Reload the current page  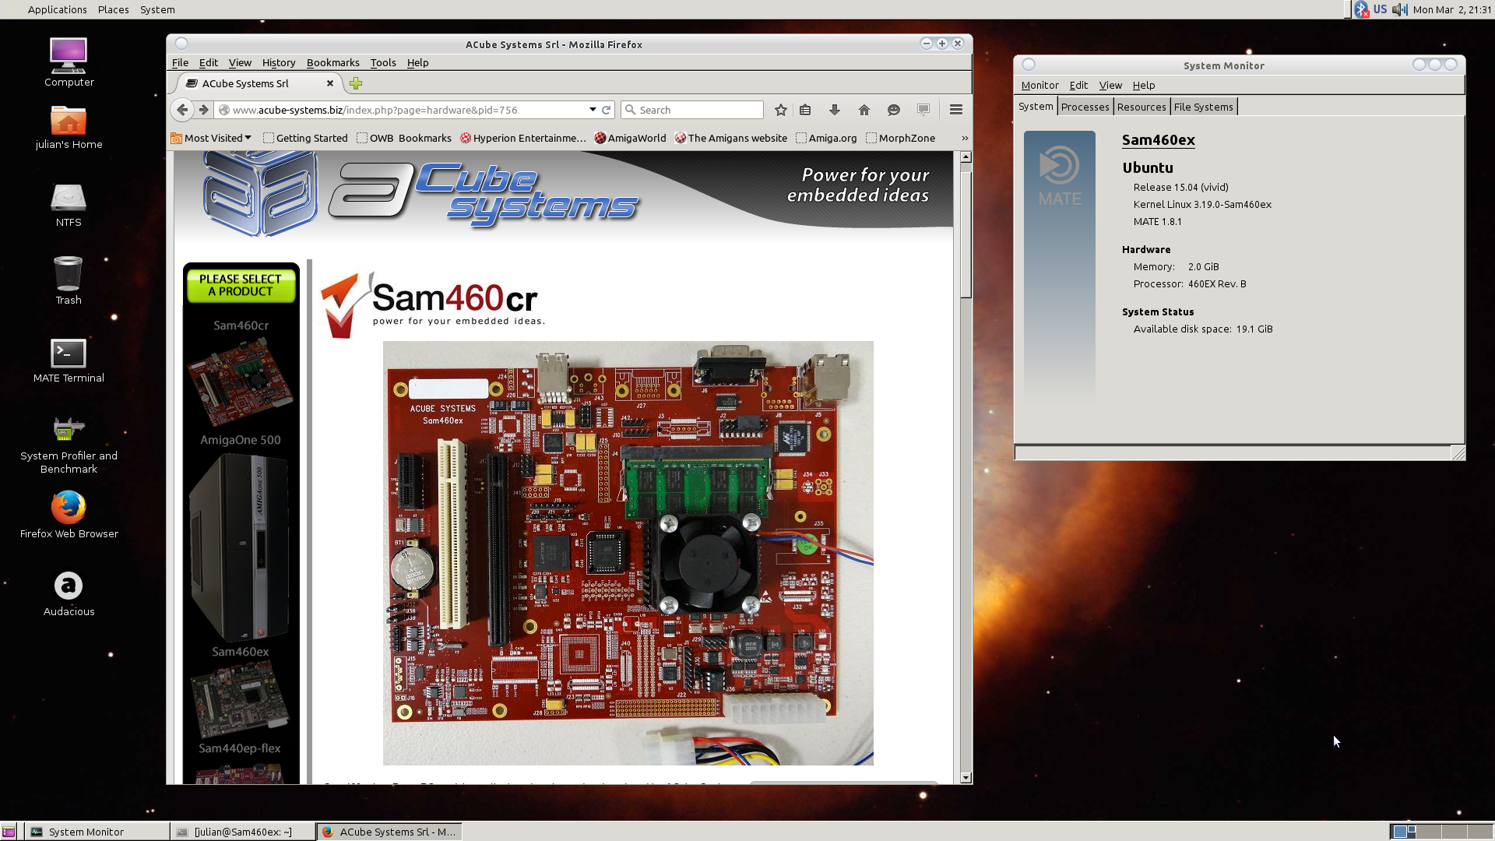607,110
